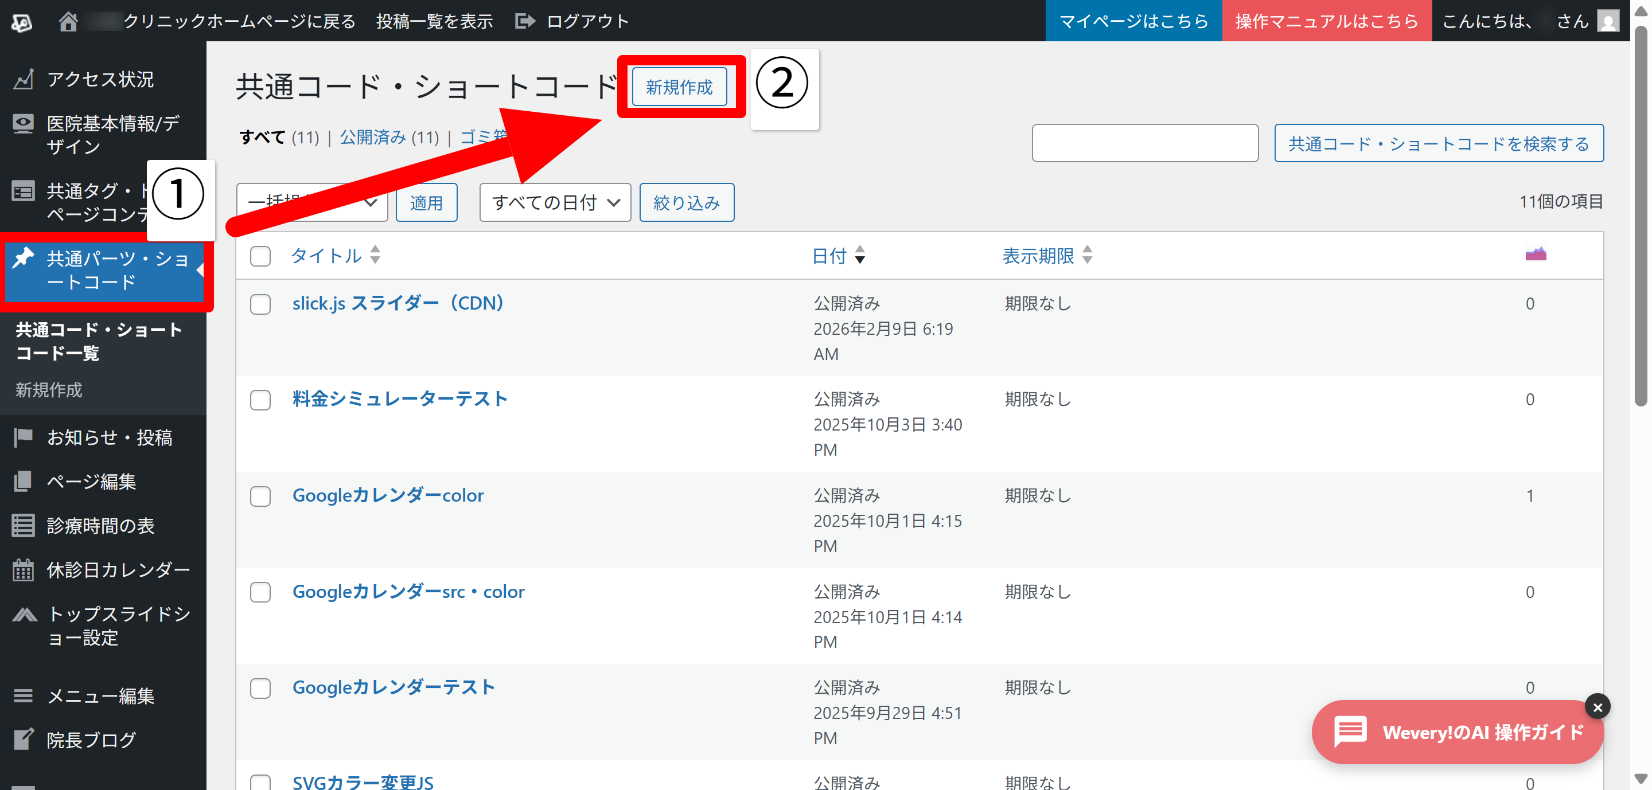Open ページ編集 in the sidebar menu
Viewport: 1652px width, 790px height.
(x=91, y=481)
